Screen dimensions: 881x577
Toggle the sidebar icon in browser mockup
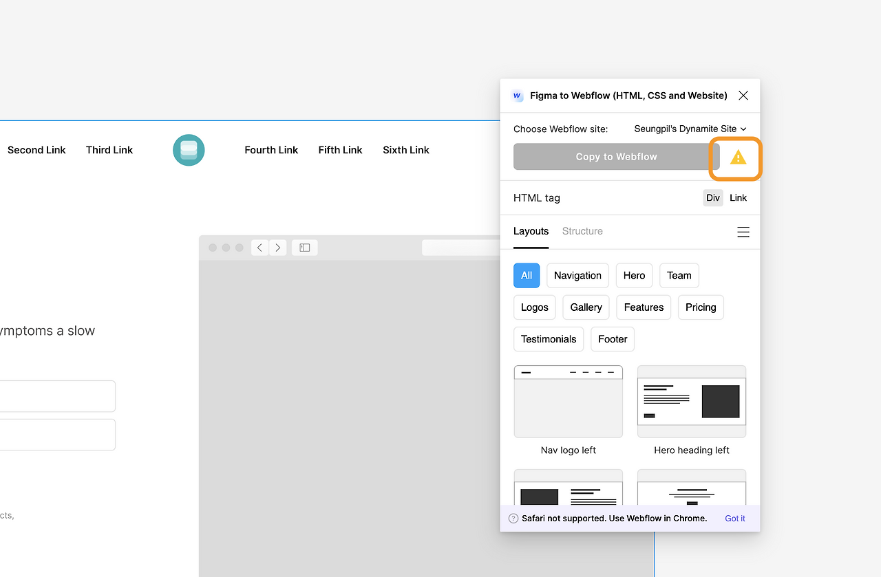click(x=304, y=248)
